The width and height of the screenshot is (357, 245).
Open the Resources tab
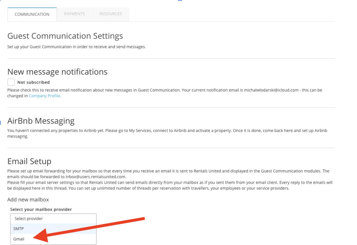coord(111,14)
